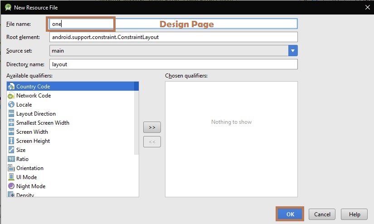Click the Country Code qualifier icon
Screen dimensions: 374x224
(x=11, y=86)
